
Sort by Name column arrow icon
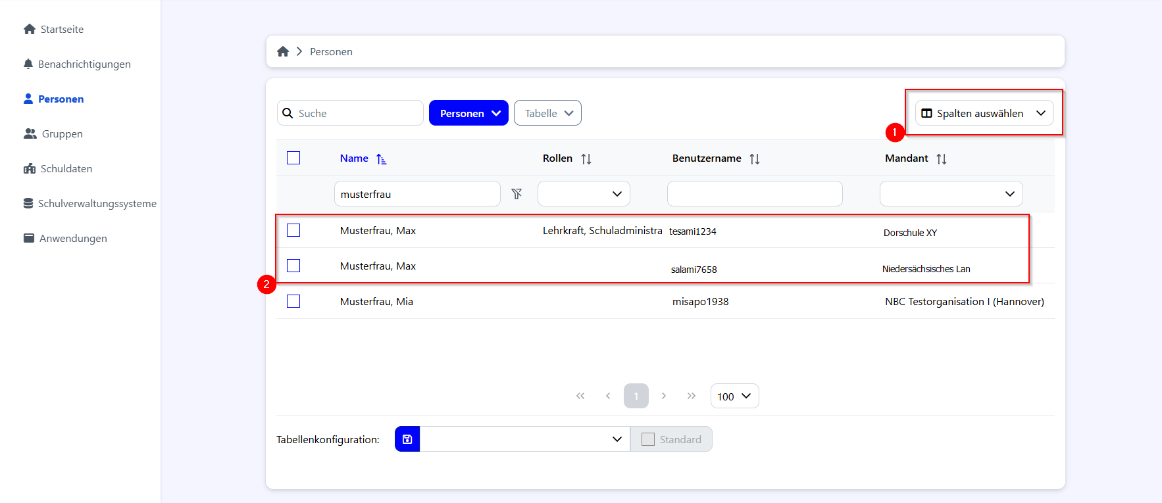coord(382,159)
